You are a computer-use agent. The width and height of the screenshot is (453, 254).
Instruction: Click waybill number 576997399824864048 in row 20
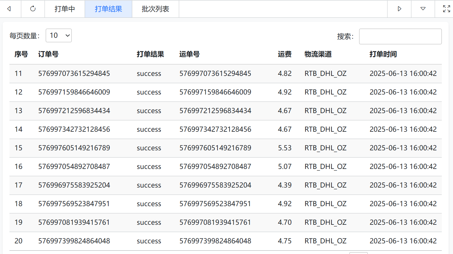(215, 241)
